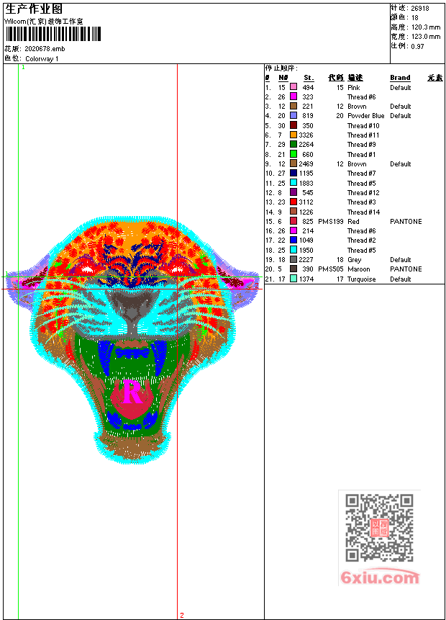Select the navy Thread #7 swatch

[293, 174]
